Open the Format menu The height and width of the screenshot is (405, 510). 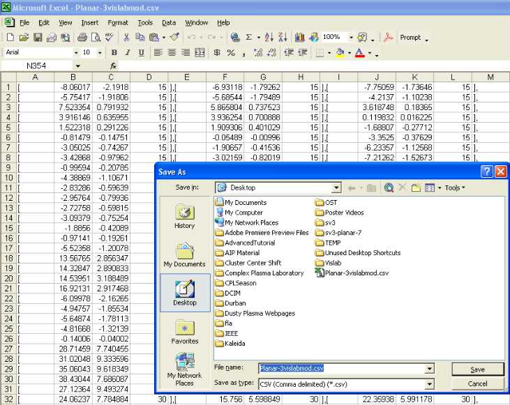point(118,22)
